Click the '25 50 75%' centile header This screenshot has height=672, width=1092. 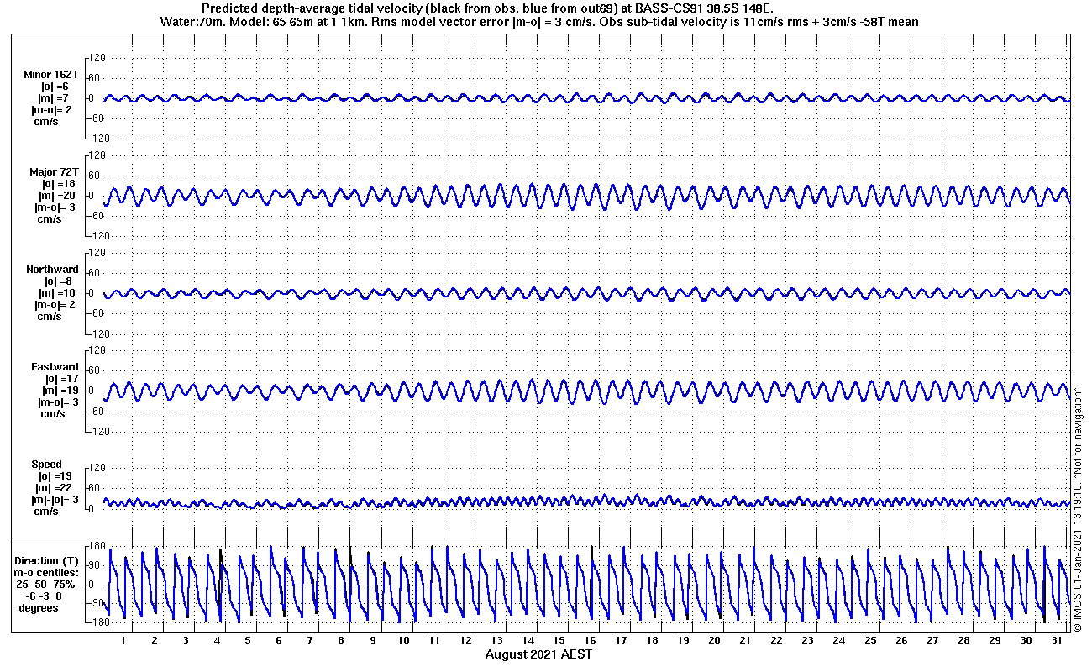tap(46, 584)
